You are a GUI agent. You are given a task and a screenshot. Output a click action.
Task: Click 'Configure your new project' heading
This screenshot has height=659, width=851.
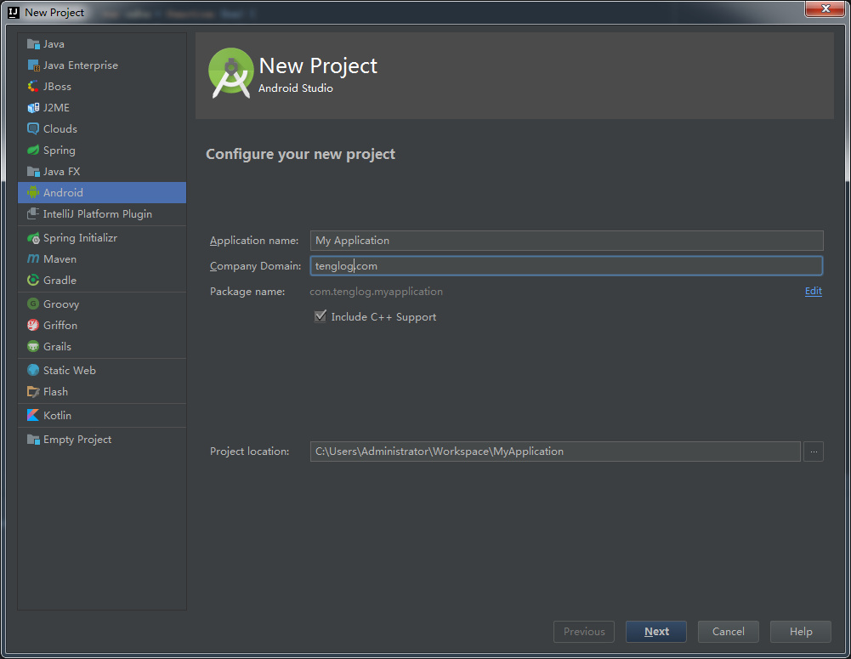click(x=301, y=155)
